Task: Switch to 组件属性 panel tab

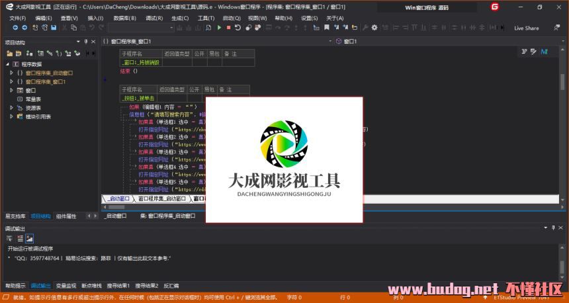Action: [x=66, y=216]
